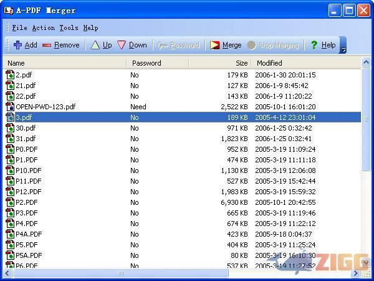This screenshot has width=374, height=281.
Task: Move file down with Down button
Action: point(132,45)
